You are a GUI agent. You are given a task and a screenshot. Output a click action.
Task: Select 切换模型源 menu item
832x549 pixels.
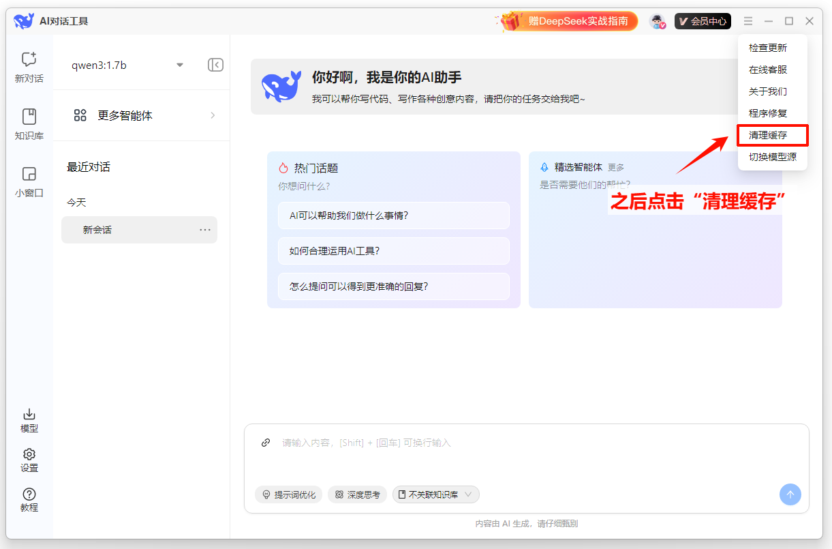click(x=772, y=158)
